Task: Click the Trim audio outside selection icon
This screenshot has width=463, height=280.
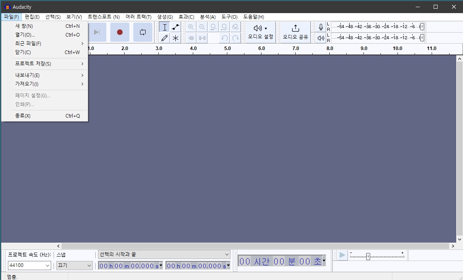Action: coord(191,38)
